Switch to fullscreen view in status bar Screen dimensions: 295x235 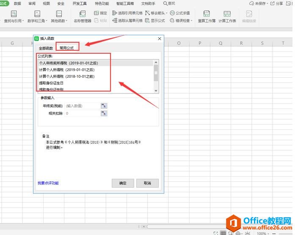(215, 233)
